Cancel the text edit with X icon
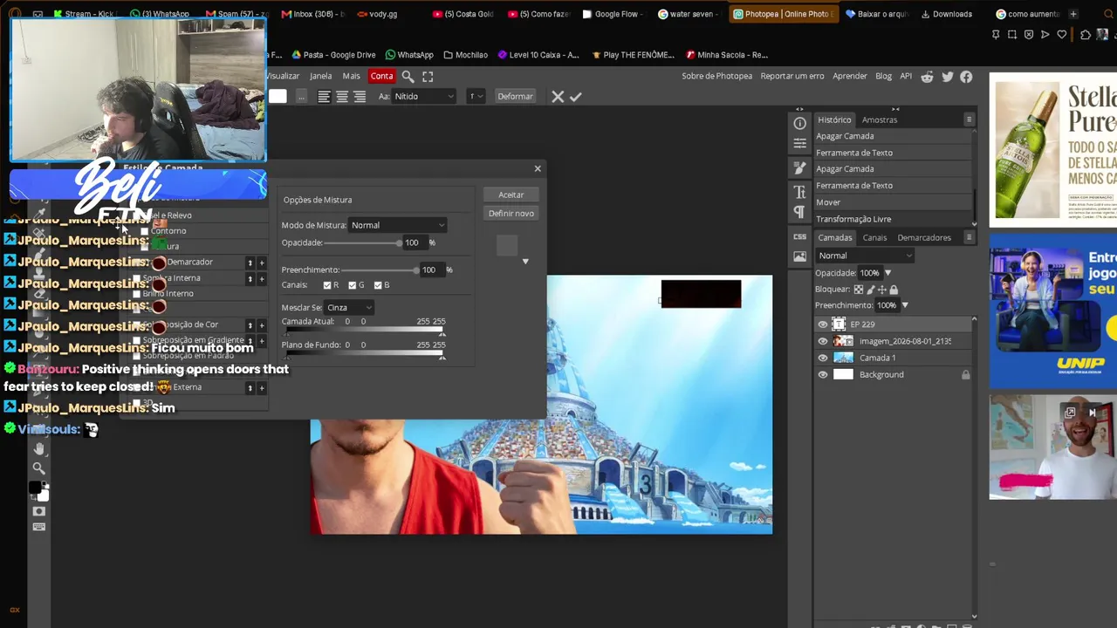1117x628 pixels. coord(558,97)
